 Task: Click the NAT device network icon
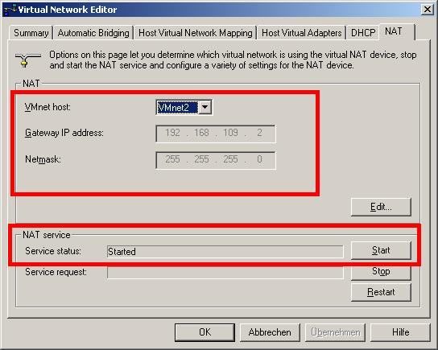pos(28,60)
